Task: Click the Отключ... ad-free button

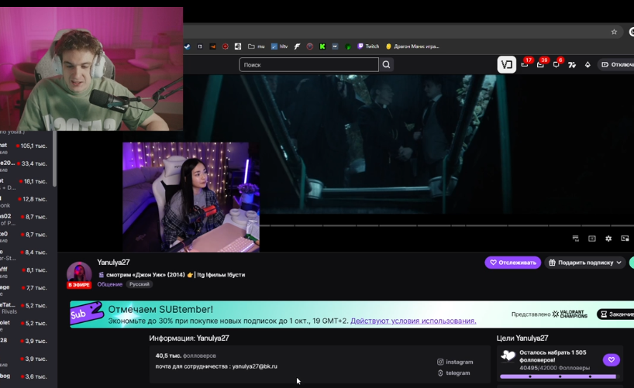Action: 616,65
